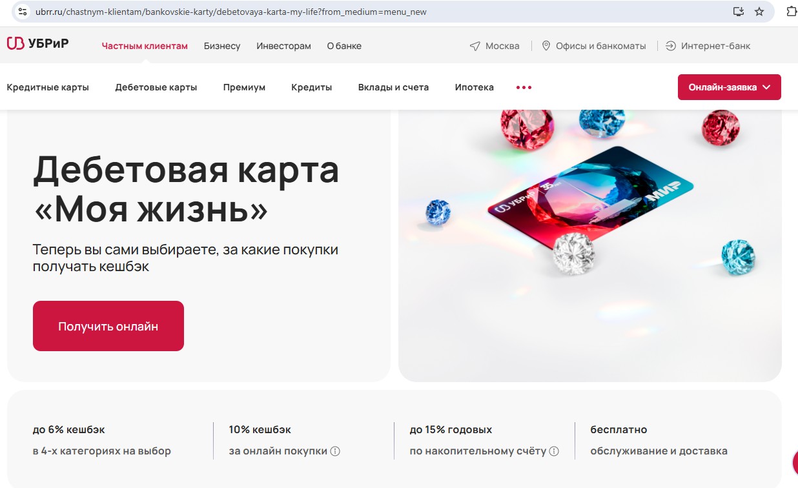Click the browser address bar URL
This screenshot has width=798, height=488.
[231, 12]
